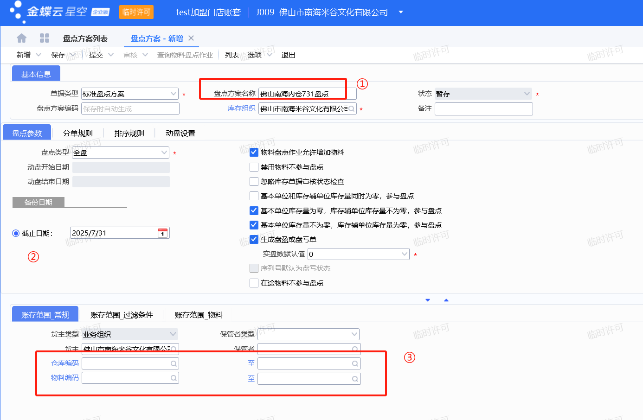Image resolution: width=643 pixels, height=420 pixels.
Task: Click the home icon in tab bar
Action: coord(21,38)
